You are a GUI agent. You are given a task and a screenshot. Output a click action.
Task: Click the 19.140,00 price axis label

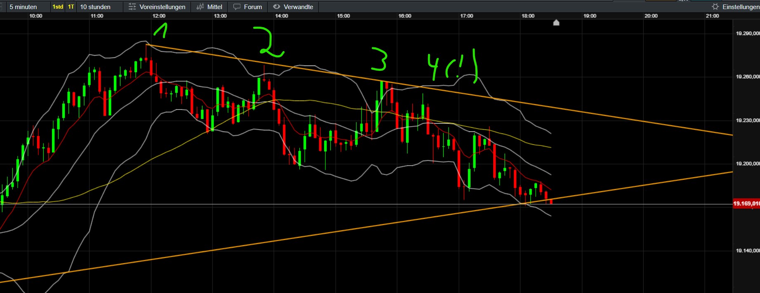(748, 251)
